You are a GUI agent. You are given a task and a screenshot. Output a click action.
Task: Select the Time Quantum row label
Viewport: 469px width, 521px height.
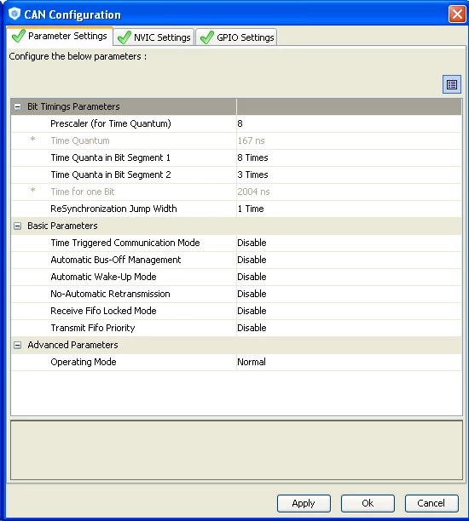pyautogui.click(x=80, y=140)
